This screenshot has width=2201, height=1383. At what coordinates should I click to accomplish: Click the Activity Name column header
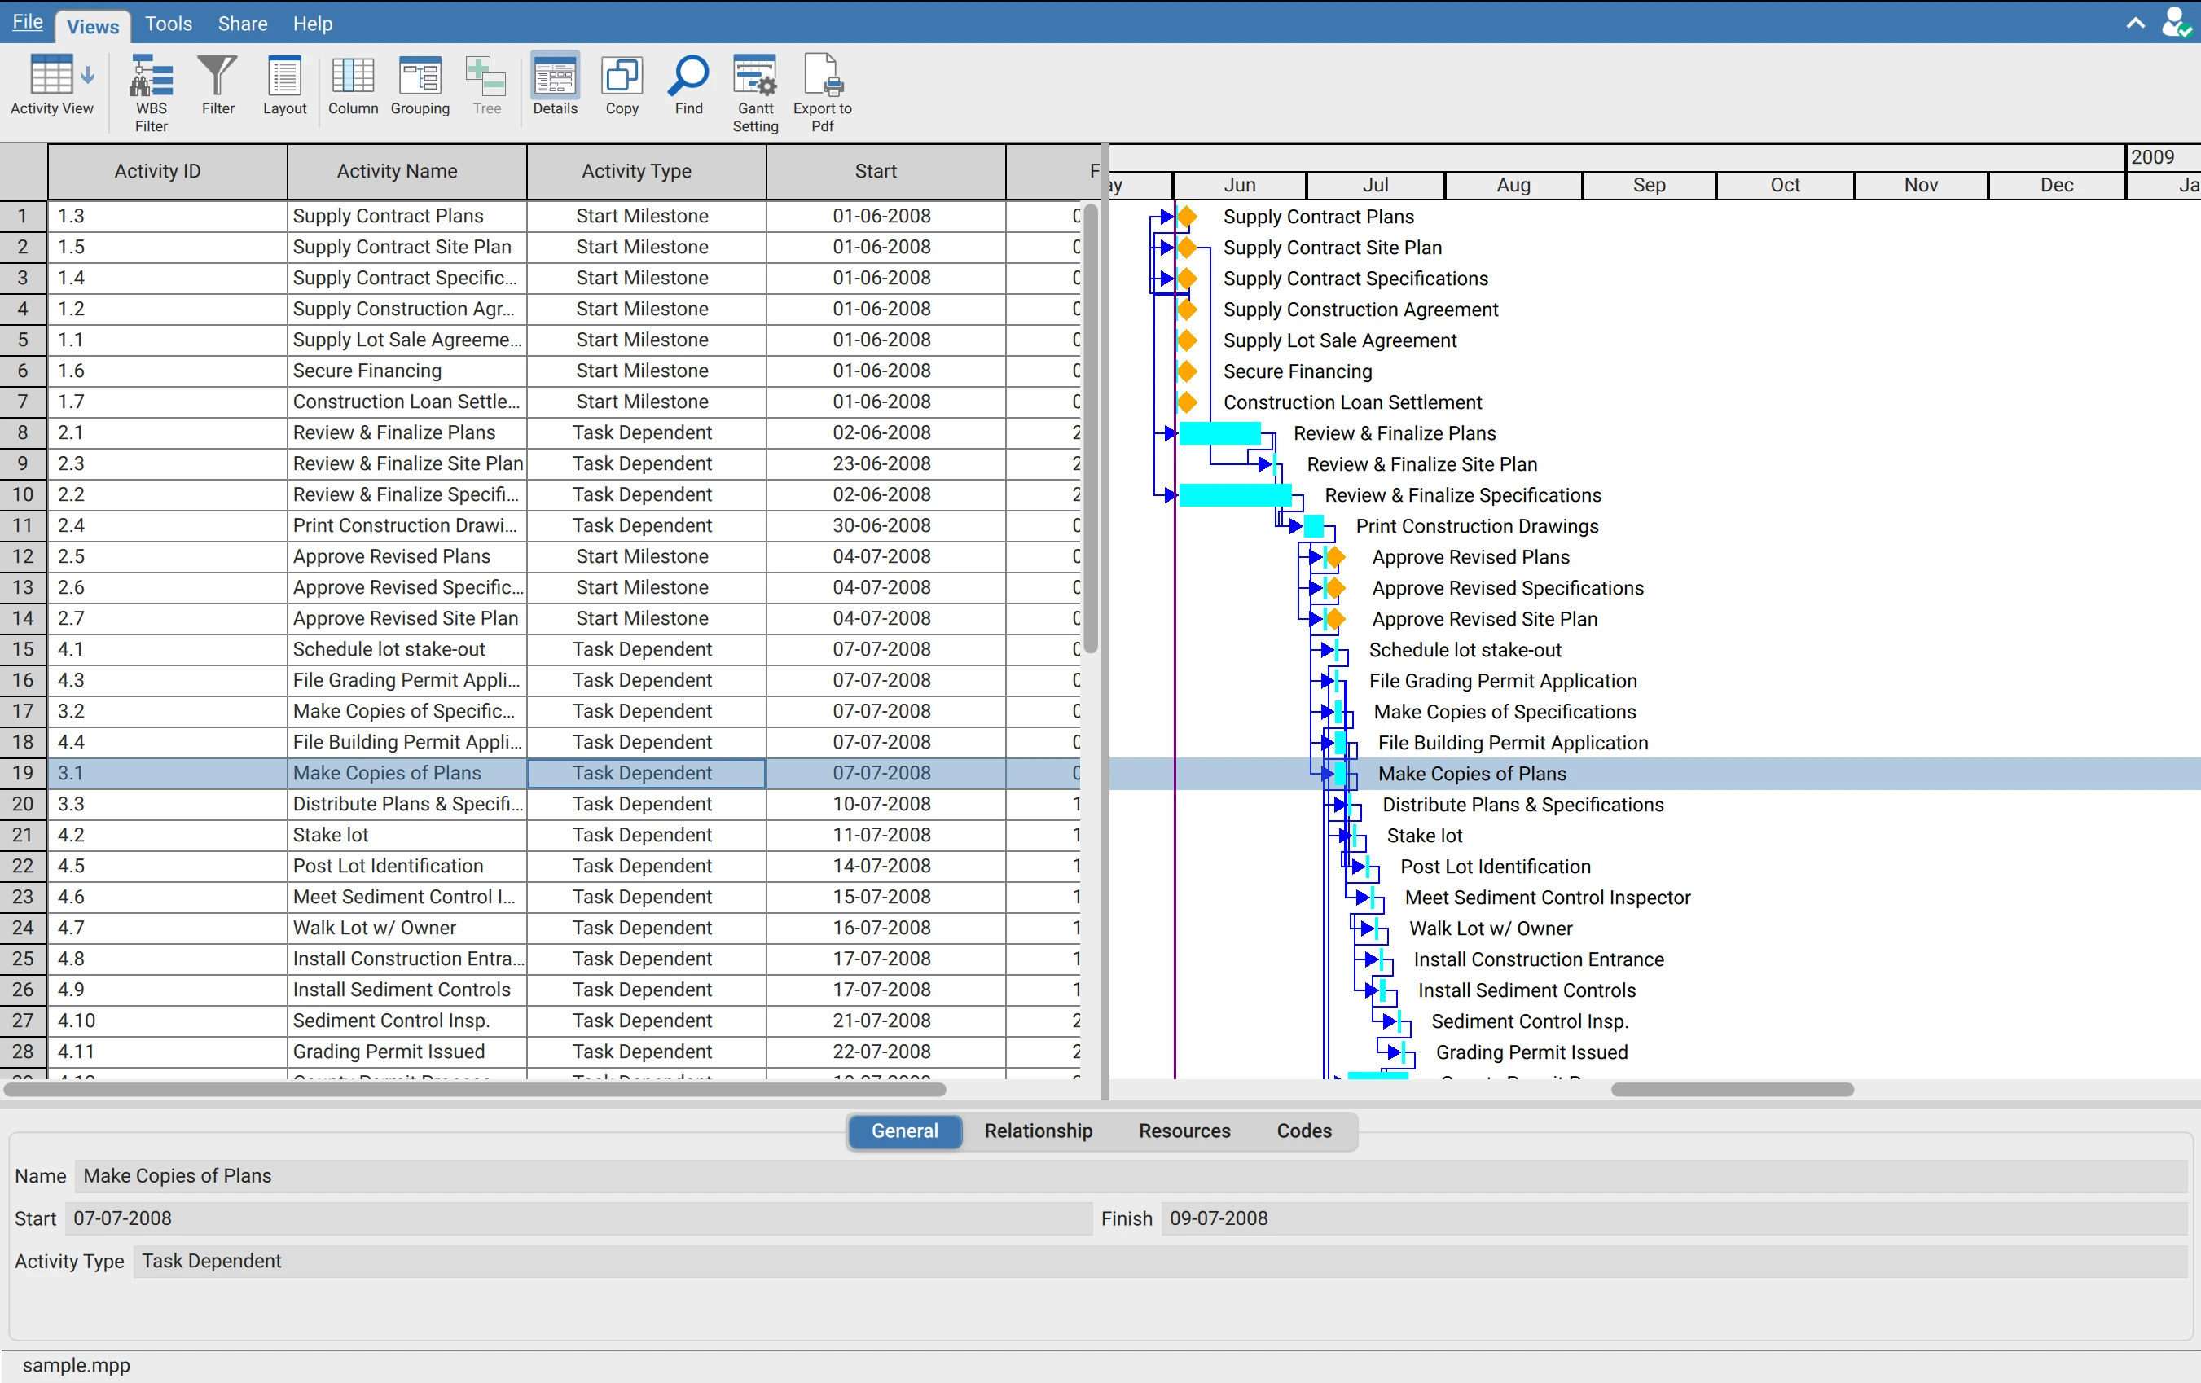[x=406, y=171]
